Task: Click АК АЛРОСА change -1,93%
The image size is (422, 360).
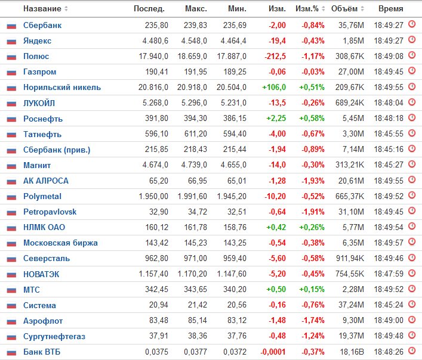Action: 313,181
